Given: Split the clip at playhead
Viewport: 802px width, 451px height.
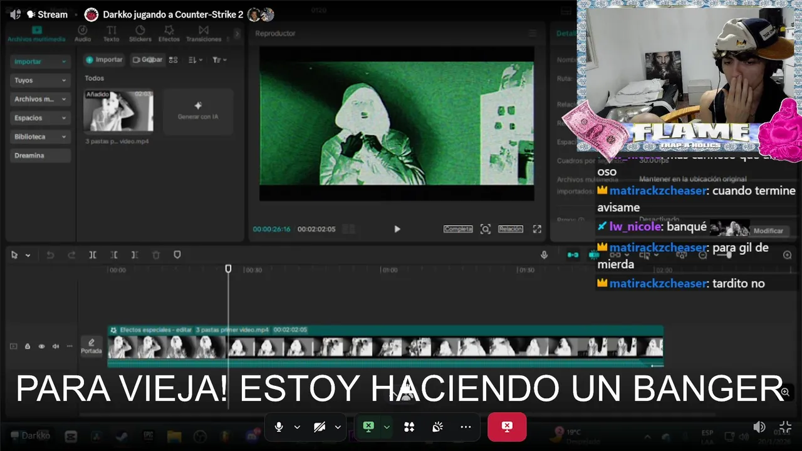Looking at the screenshot, I should point(93,255).
